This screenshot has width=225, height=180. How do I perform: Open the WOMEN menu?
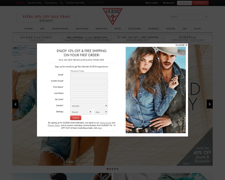(28, 29)
